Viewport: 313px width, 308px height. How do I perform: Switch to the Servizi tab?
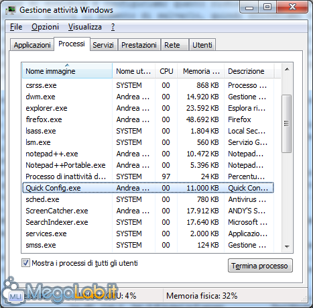pyautogui.click(x=103, y=45)
